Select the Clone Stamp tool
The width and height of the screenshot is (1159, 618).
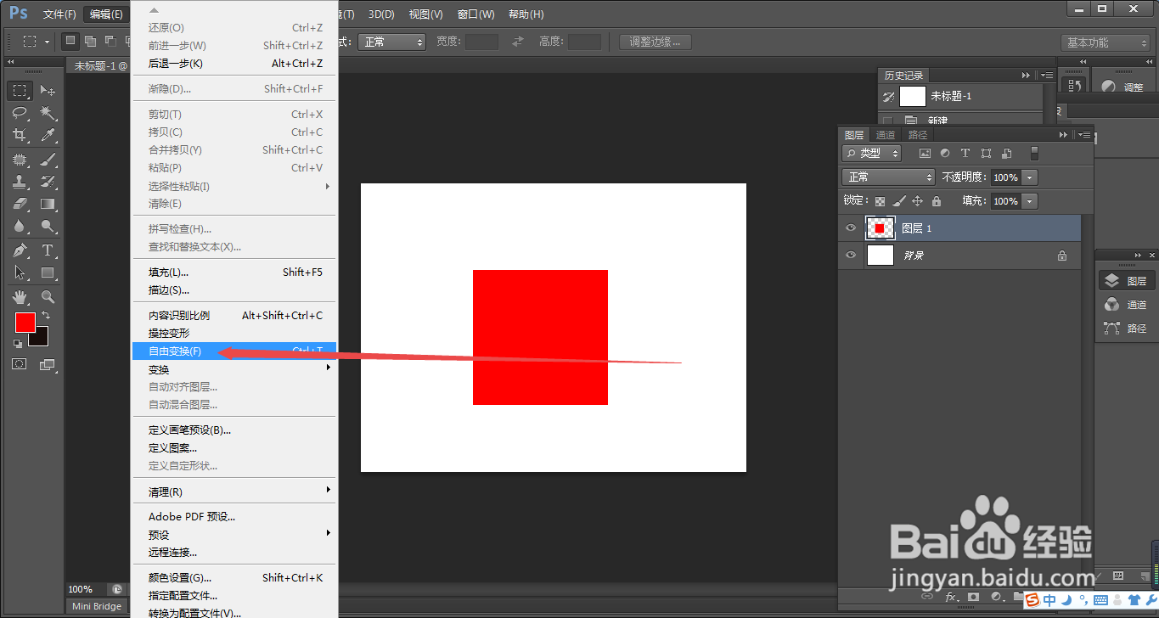click(20, 182)
